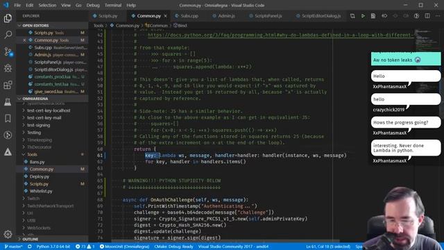This screenshot has width=444, height=250.
Task: Follow the docs.python.org link in comment
Action: tap(280, 35)
